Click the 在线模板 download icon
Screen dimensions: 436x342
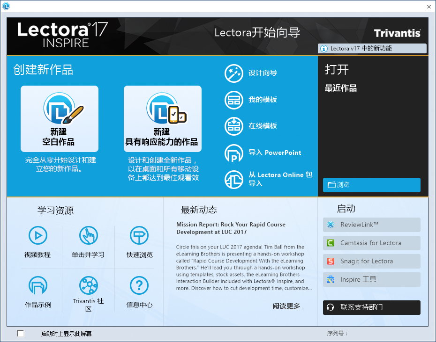[x=234, y=126]
